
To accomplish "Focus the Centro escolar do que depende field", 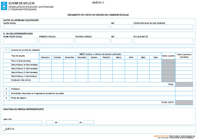I will coord(163,27).
